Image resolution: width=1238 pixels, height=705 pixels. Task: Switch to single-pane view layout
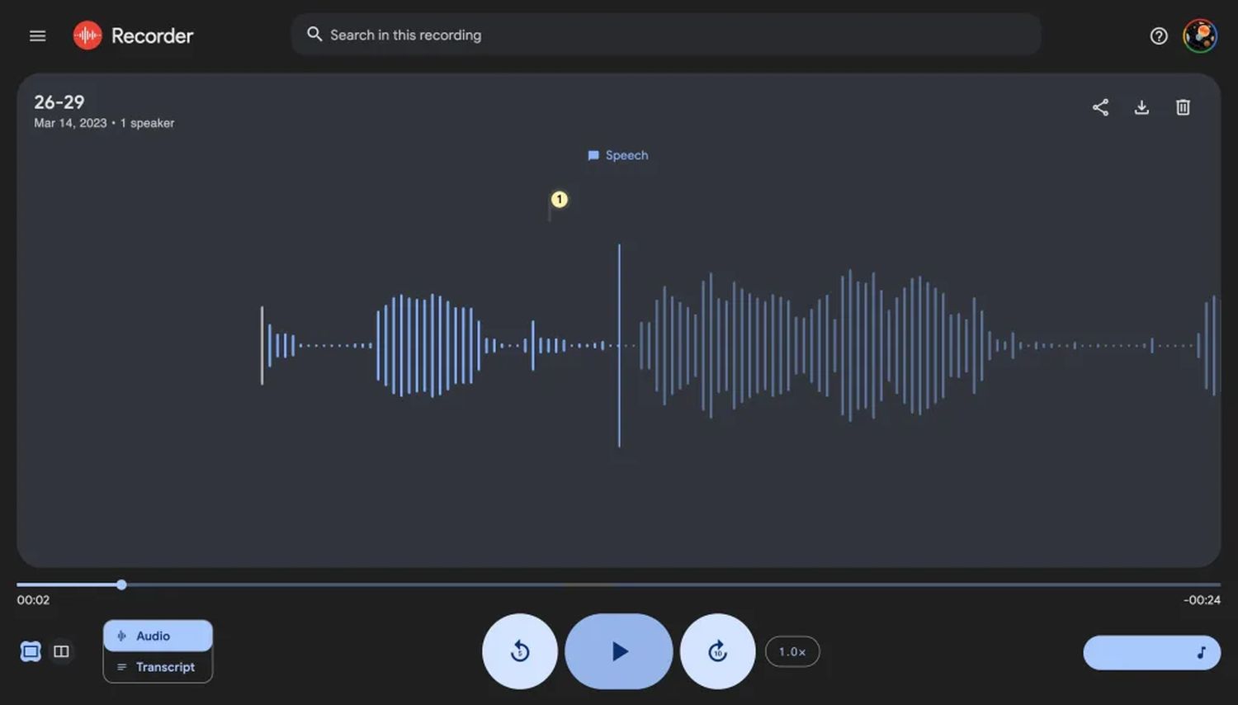point(31,651)
